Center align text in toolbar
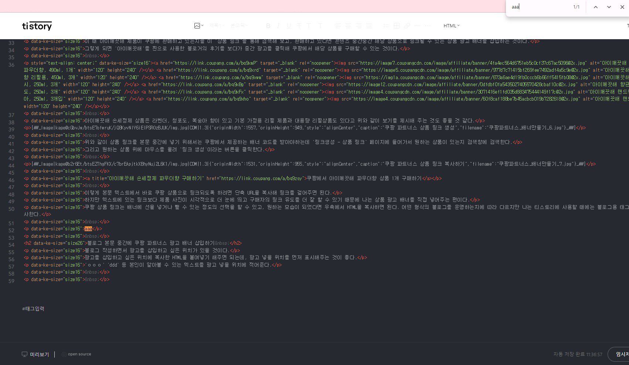 348,26
